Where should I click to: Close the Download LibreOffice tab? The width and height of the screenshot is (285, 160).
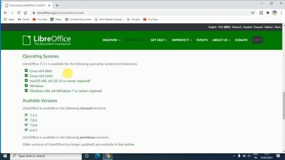click(49, 5)
